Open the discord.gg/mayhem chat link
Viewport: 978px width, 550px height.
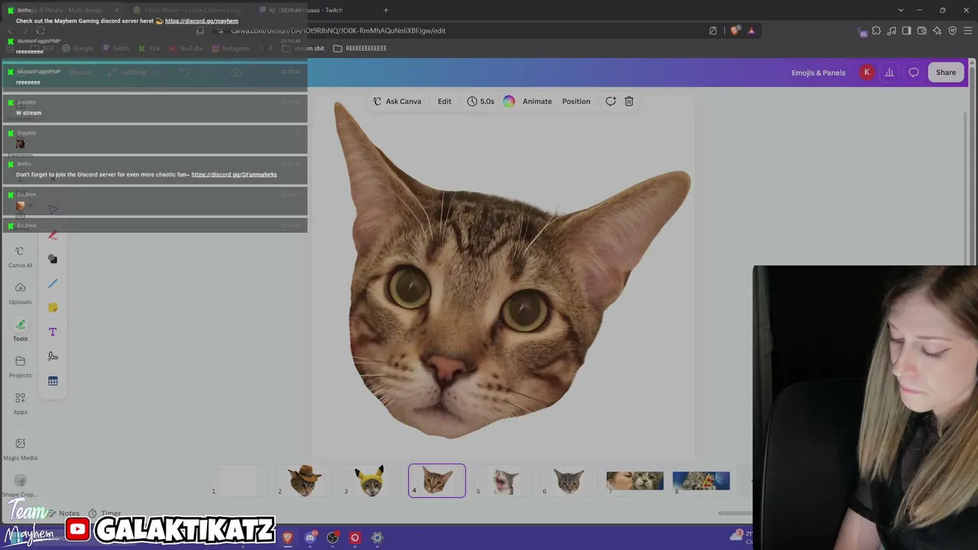pyautogui.click(x=202, y=21)
